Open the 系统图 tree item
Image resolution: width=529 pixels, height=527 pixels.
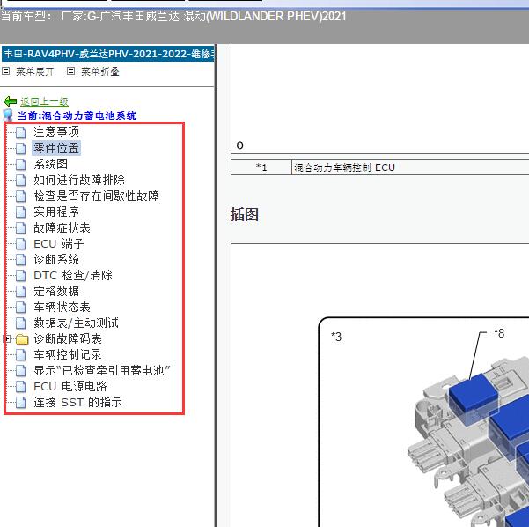pyautogui.click(x=50, y=164)
